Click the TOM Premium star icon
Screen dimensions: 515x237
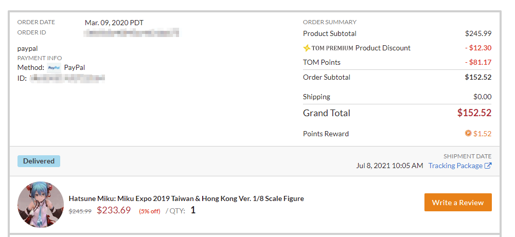[307, 48]
